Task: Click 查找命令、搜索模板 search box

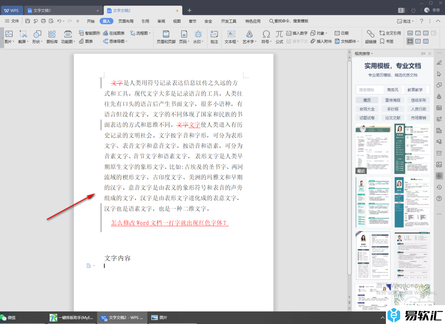Action: [x=289, y=21]
